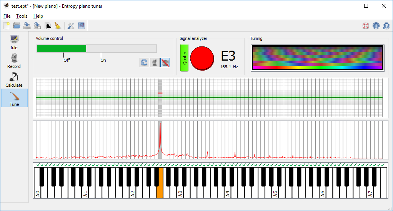Image resolution: width=393 pixels, height=211 pixels.
Task: Click the Volume control group title
Action: coord(49,38)
